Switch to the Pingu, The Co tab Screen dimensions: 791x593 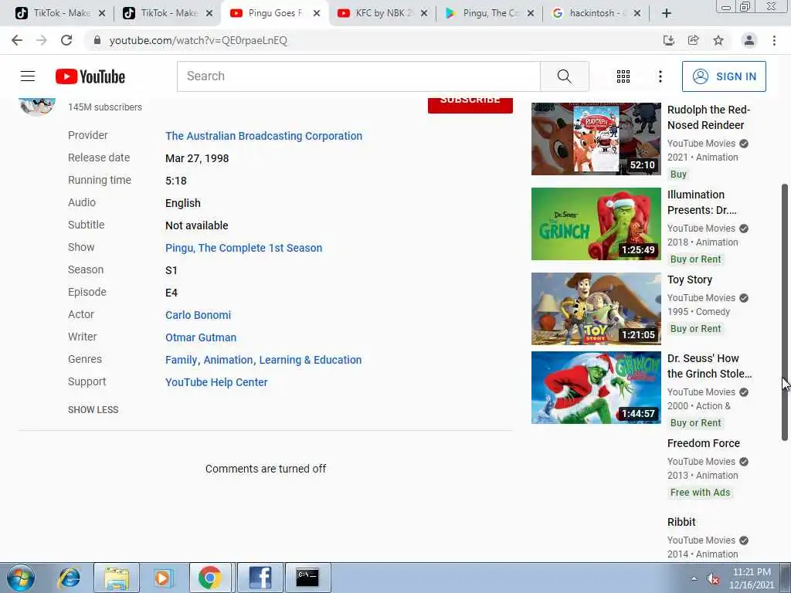tap(491, 13)
